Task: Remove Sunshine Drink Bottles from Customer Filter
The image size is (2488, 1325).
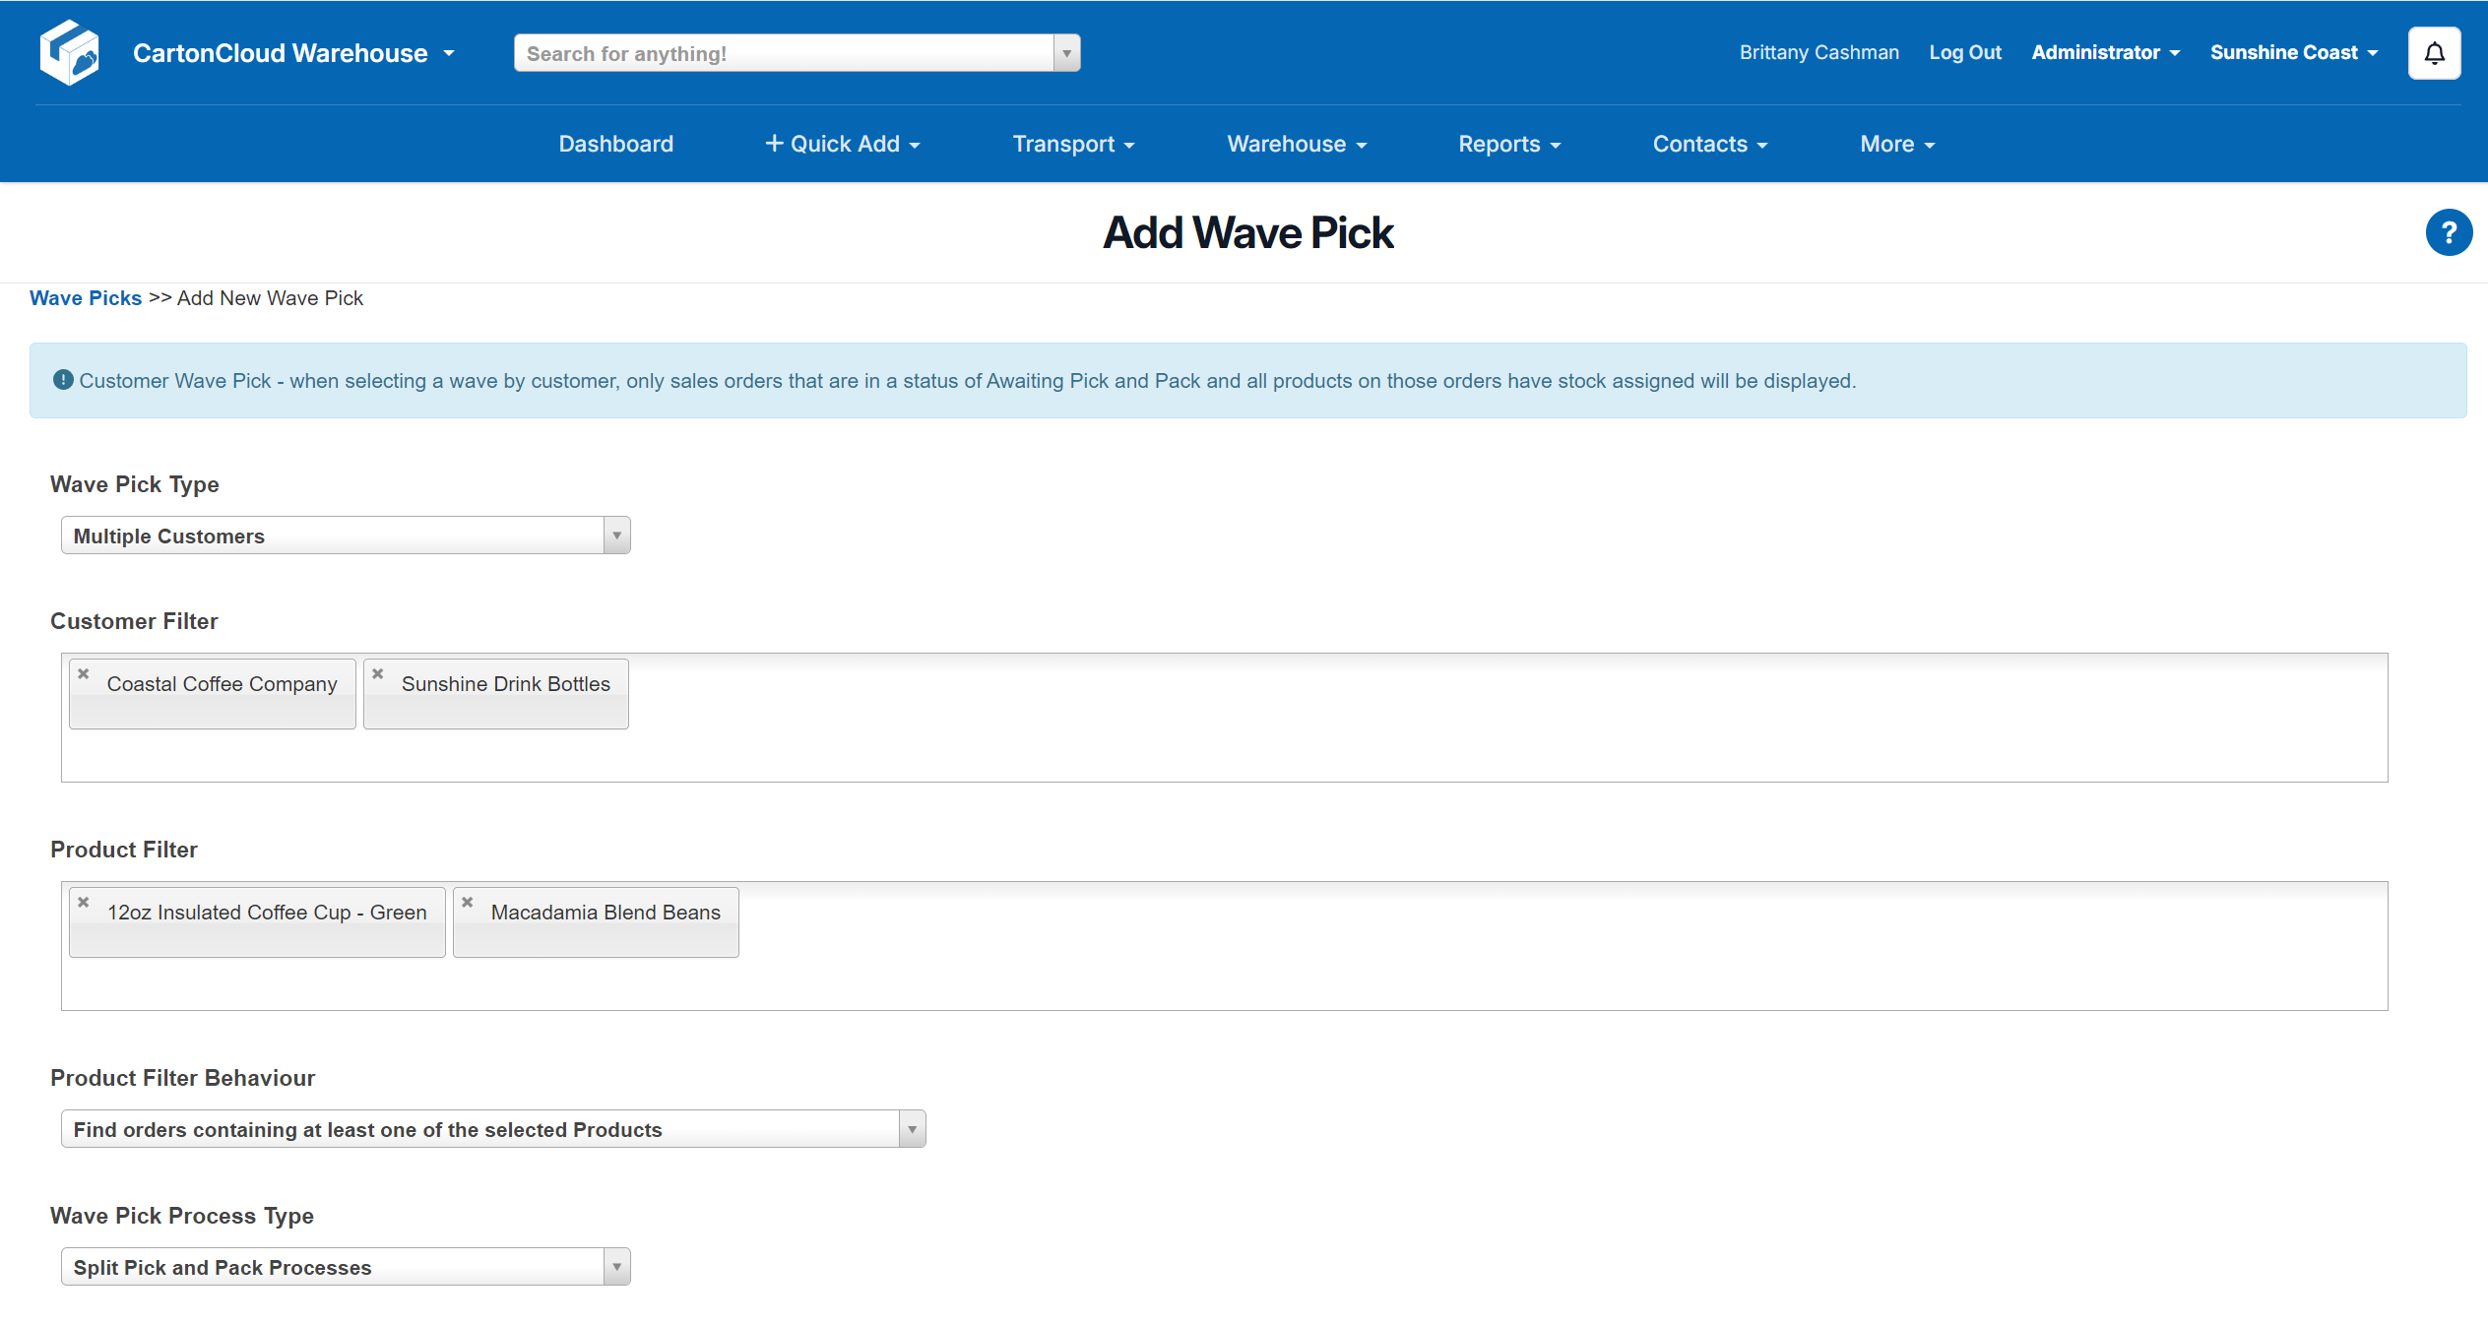Action: coord(378,673)
